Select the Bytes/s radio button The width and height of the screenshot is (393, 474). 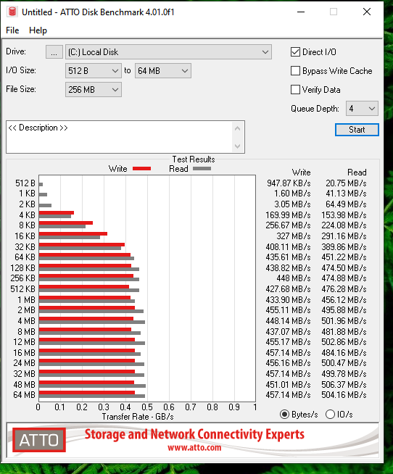[284, 414]
